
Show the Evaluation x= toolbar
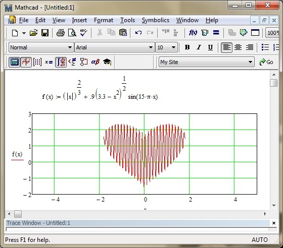49,62
